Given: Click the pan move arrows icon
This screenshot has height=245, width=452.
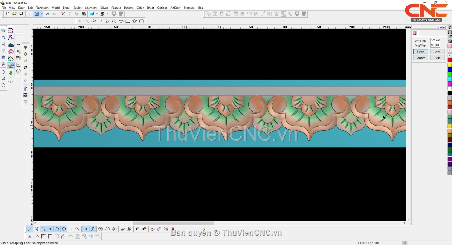Looking at the screenshot, I should [3, 72].
